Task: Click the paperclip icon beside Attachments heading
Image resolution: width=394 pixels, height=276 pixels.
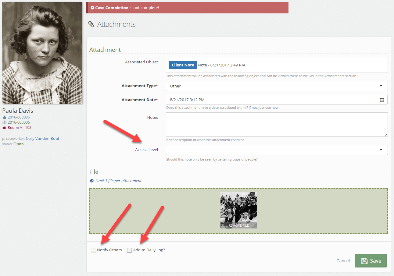Action: click(x=91, y=24)
